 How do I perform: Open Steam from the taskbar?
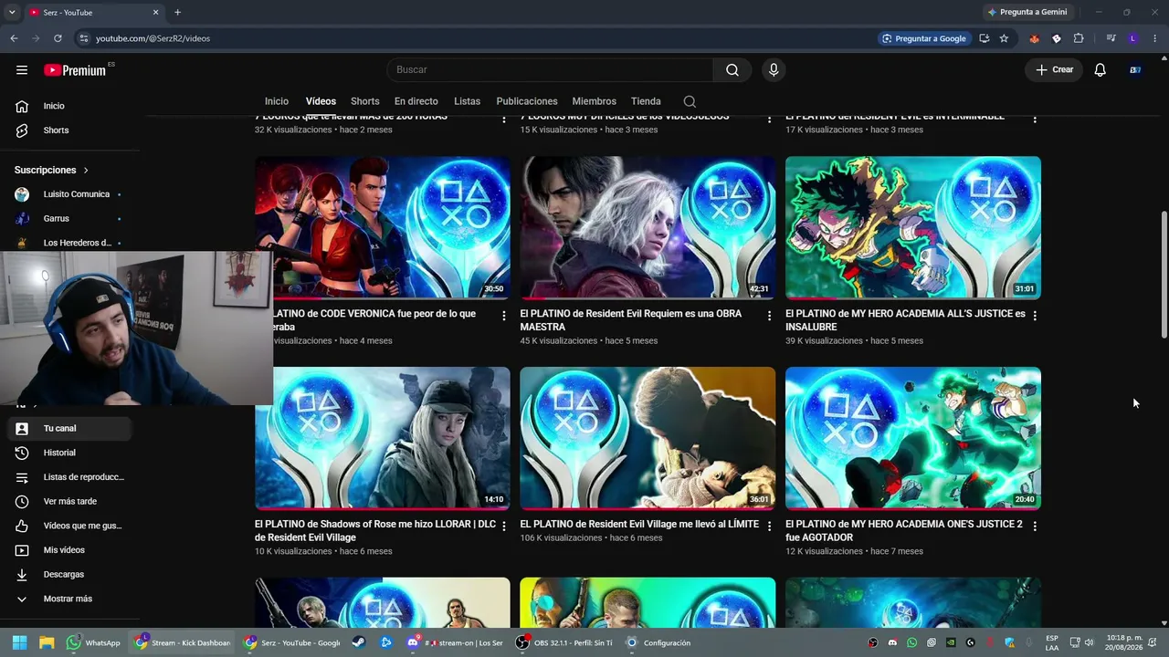tap(359, 642)
